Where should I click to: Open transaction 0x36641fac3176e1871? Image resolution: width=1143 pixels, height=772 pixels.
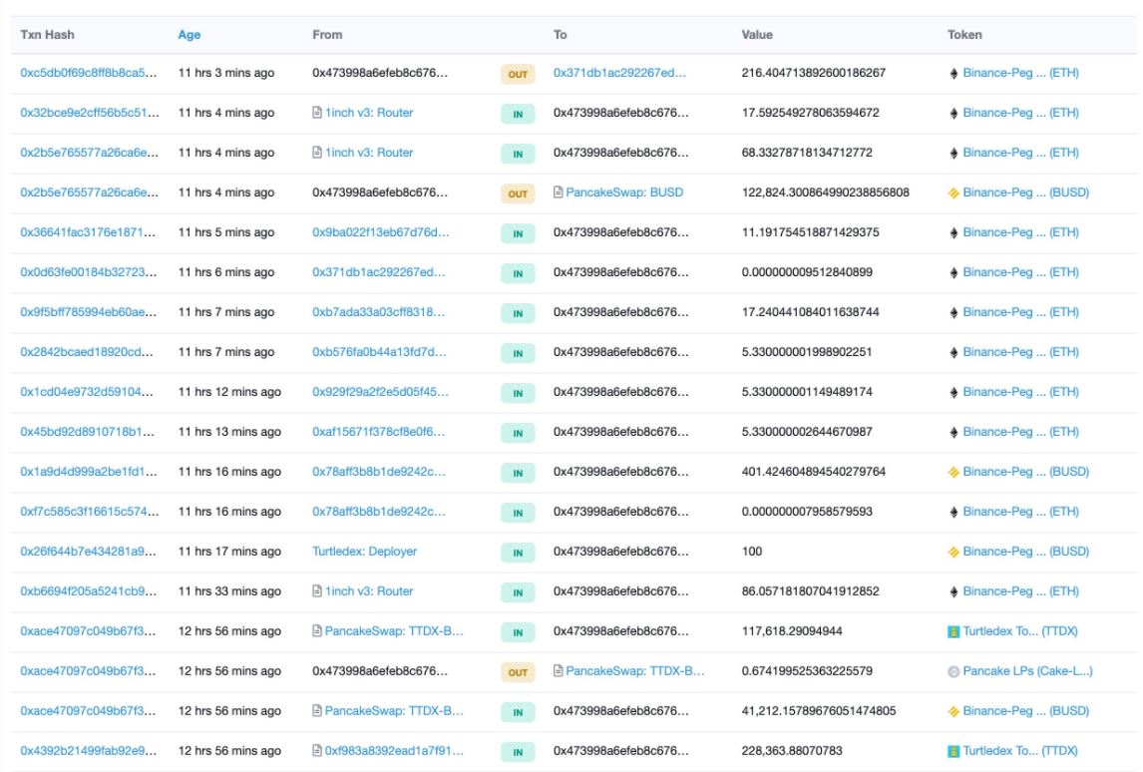(88, 231)
